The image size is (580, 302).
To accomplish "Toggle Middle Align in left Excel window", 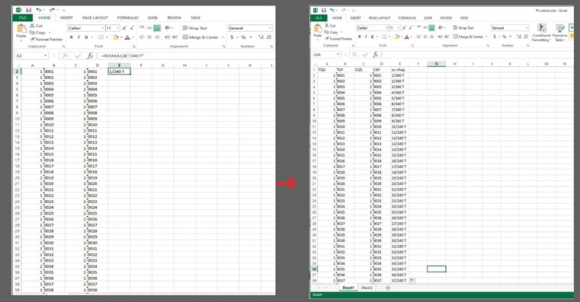I will click(x=149, y=28).
